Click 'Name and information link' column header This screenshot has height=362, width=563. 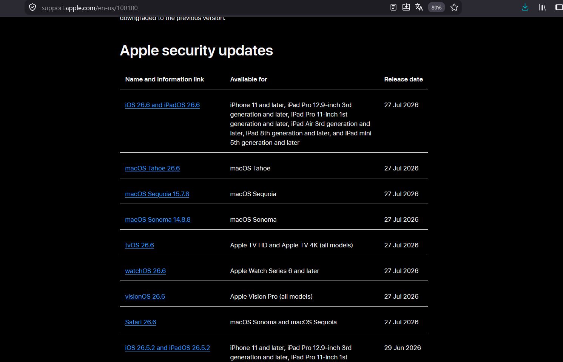[x=165, y=80]
